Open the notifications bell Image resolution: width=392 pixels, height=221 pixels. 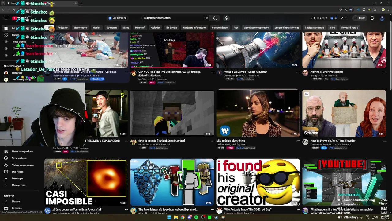[372, 18]
